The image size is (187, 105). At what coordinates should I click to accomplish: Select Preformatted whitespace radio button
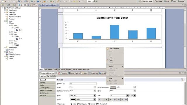(97, 104)
